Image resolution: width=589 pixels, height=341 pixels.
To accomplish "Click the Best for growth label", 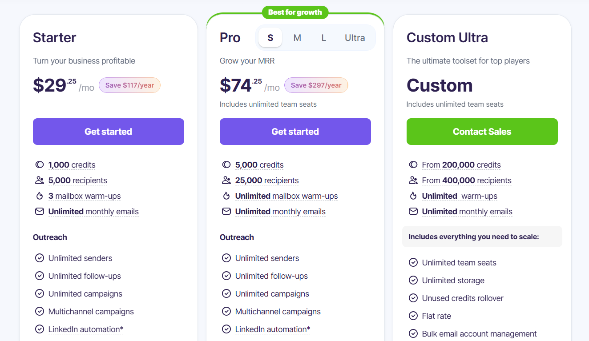I will (x=295, y=12).
